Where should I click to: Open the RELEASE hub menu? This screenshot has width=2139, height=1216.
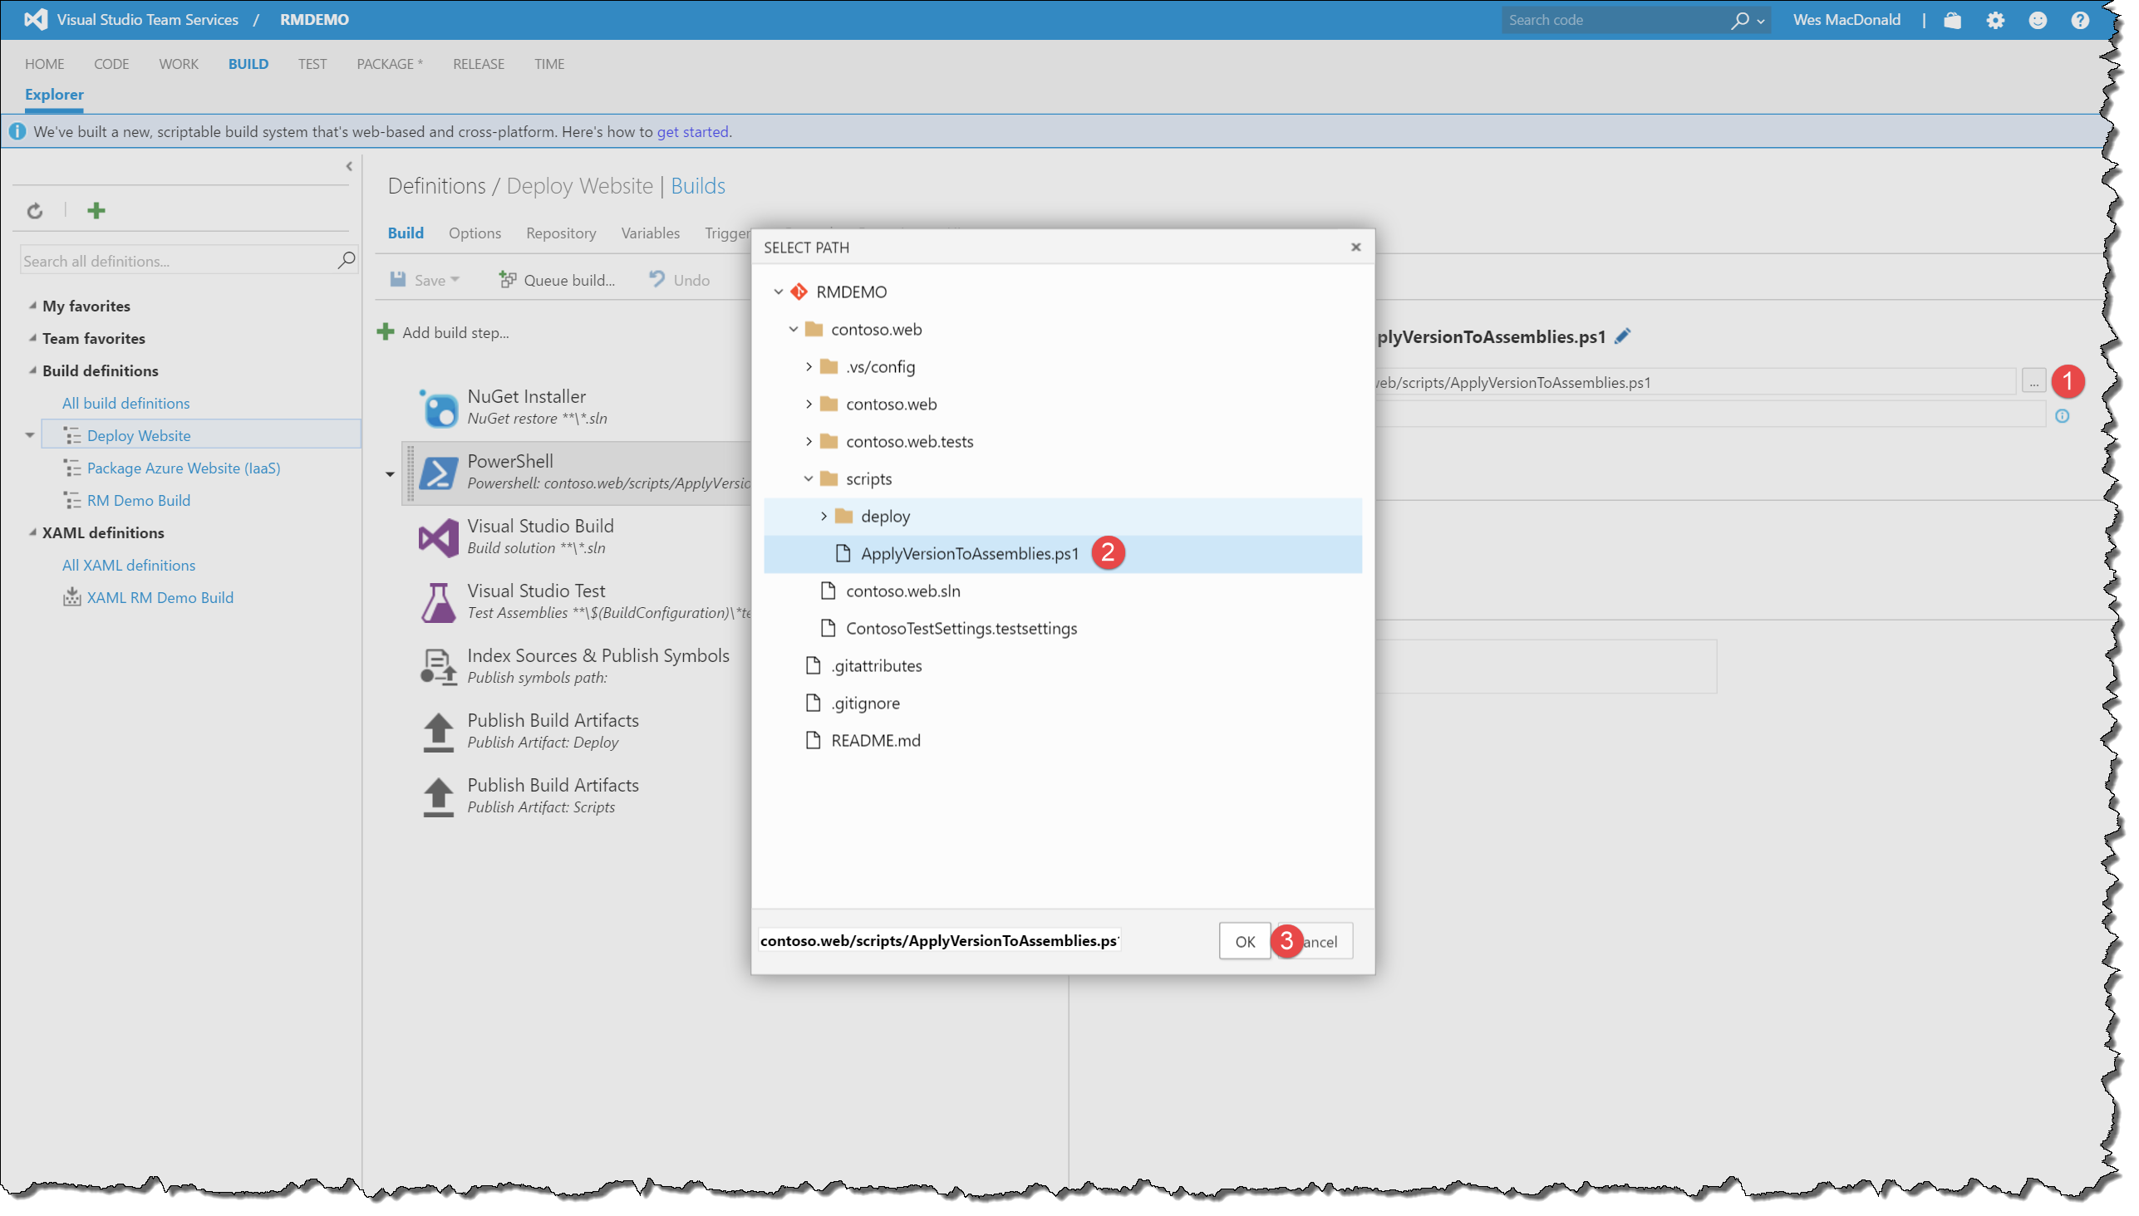[478, 64]
